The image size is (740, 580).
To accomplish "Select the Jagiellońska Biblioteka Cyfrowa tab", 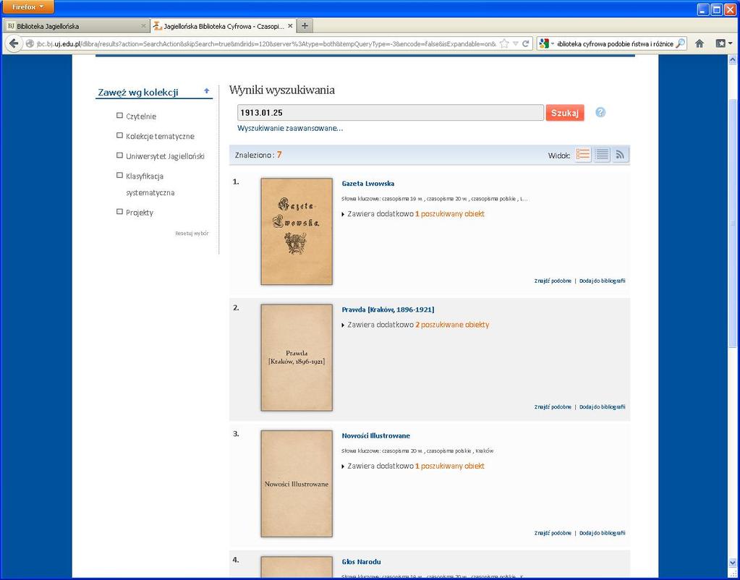I will tap(224, 26).
